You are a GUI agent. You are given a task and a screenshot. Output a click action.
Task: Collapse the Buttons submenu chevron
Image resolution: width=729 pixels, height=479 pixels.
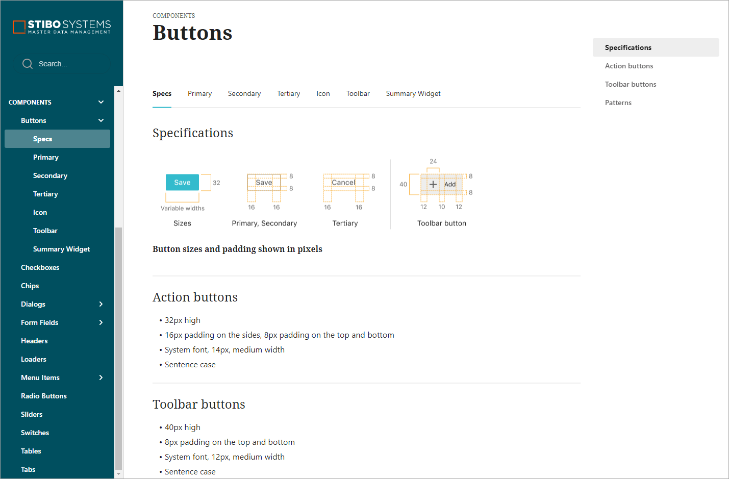[x=101, y=120]
